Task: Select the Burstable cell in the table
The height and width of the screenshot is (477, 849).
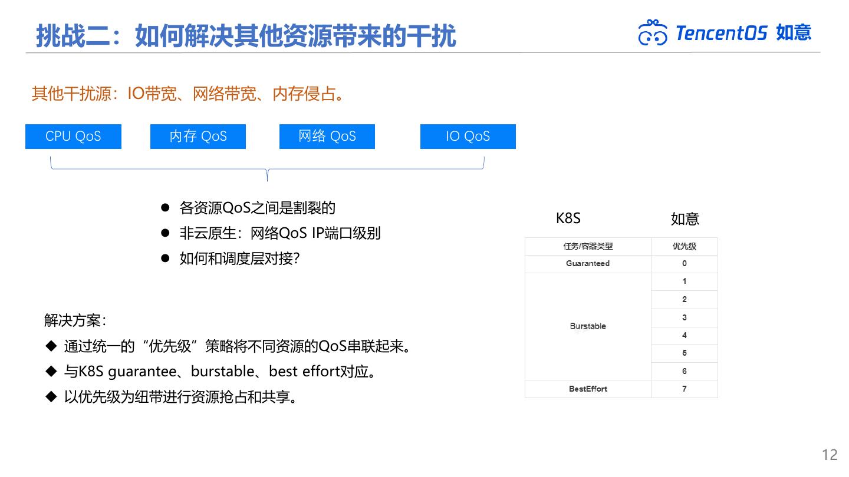Action: [587, 326]
